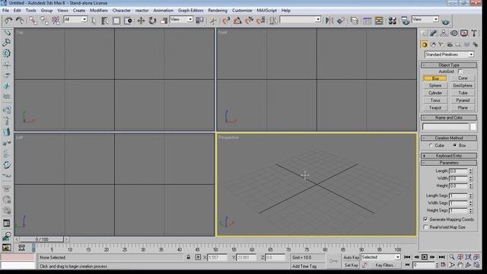The image size is (487, 274).
Task: Open the Material Editor icon
Action: 393,21
